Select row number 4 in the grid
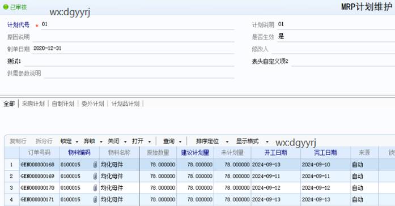Viewport: 395px width, 206px height. (x=11, y=199)
